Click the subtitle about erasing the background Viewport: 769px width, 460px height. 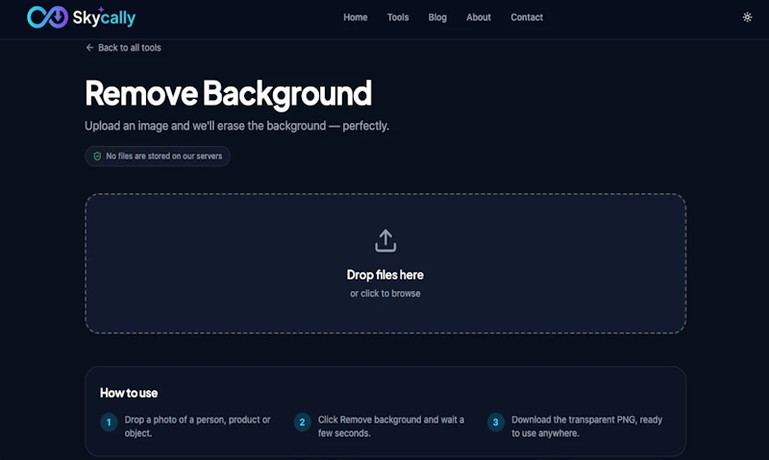[236, 126]
